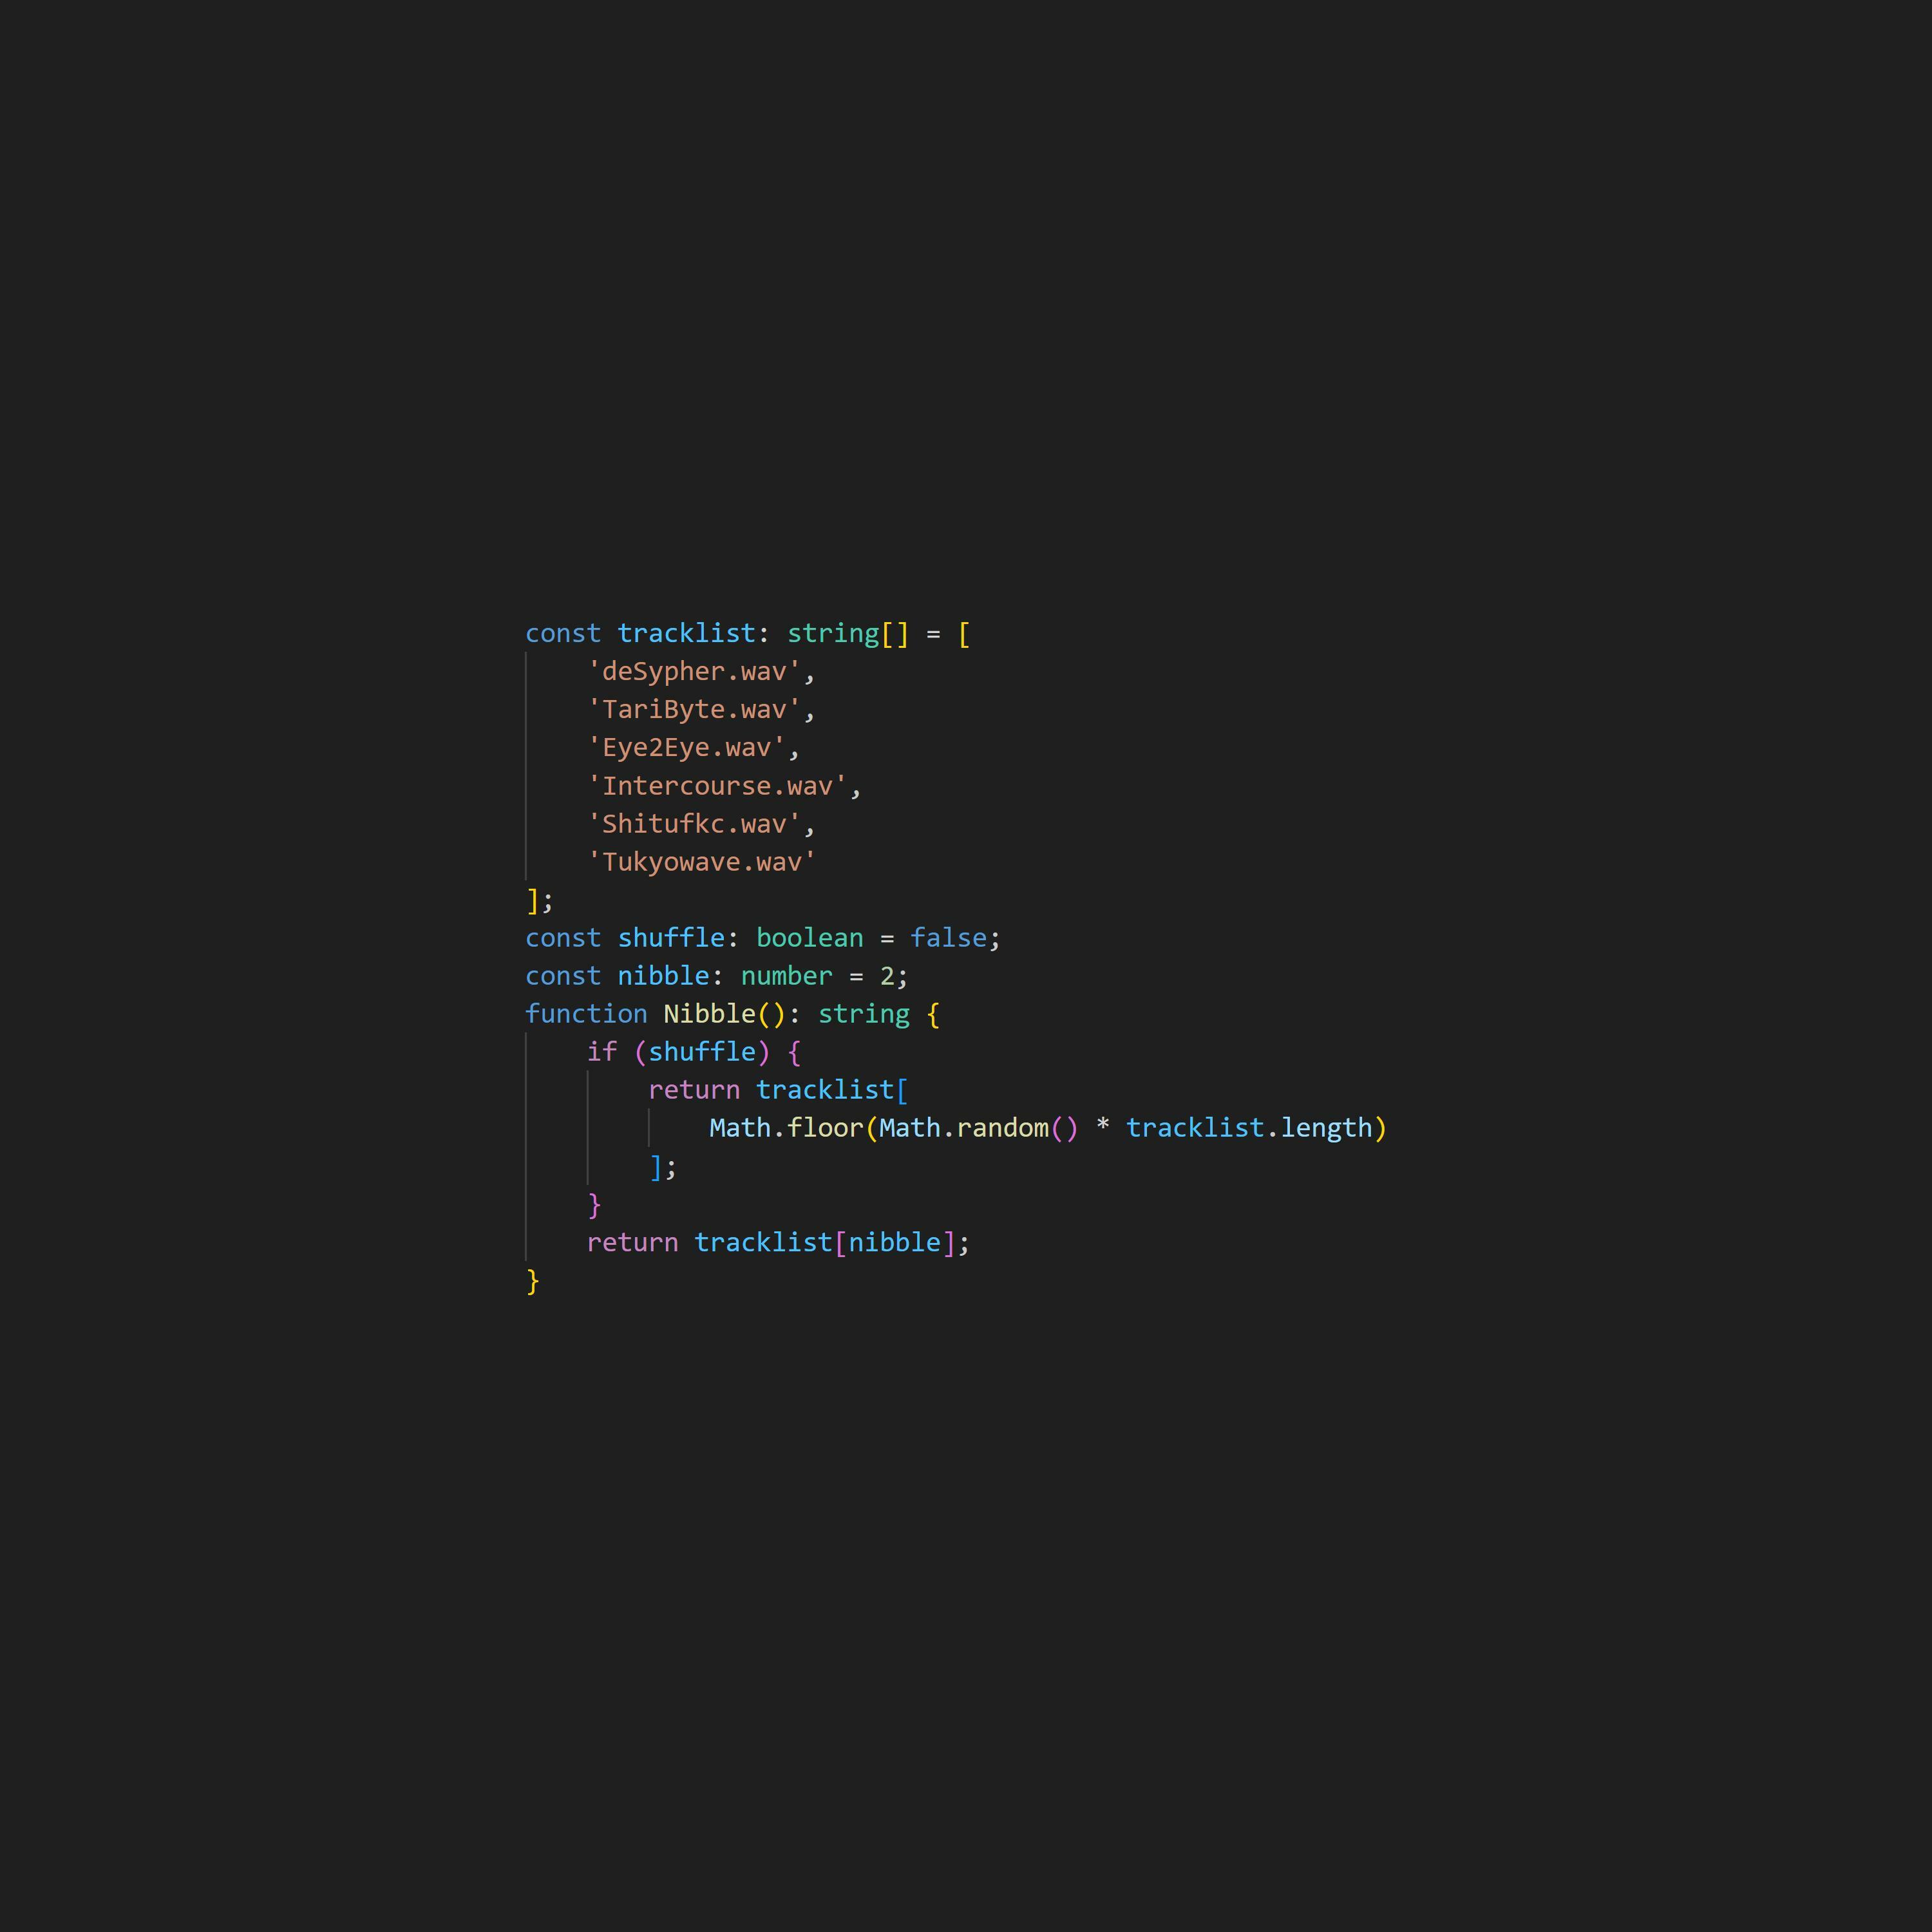The image size is (1932, 1932).
Task: Click tracklist[nibble] in last return
Action: [x=825, y=1243]
